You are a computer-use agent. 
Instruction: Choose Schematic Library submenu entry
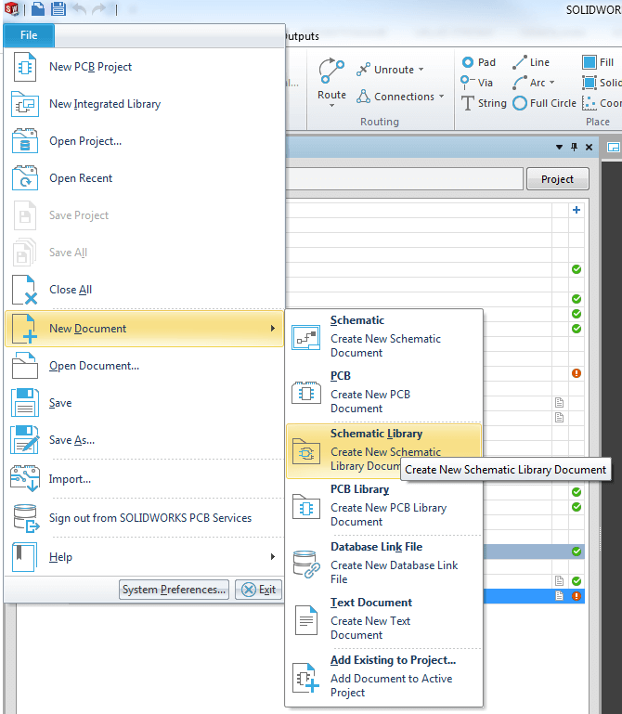[383, 451]
